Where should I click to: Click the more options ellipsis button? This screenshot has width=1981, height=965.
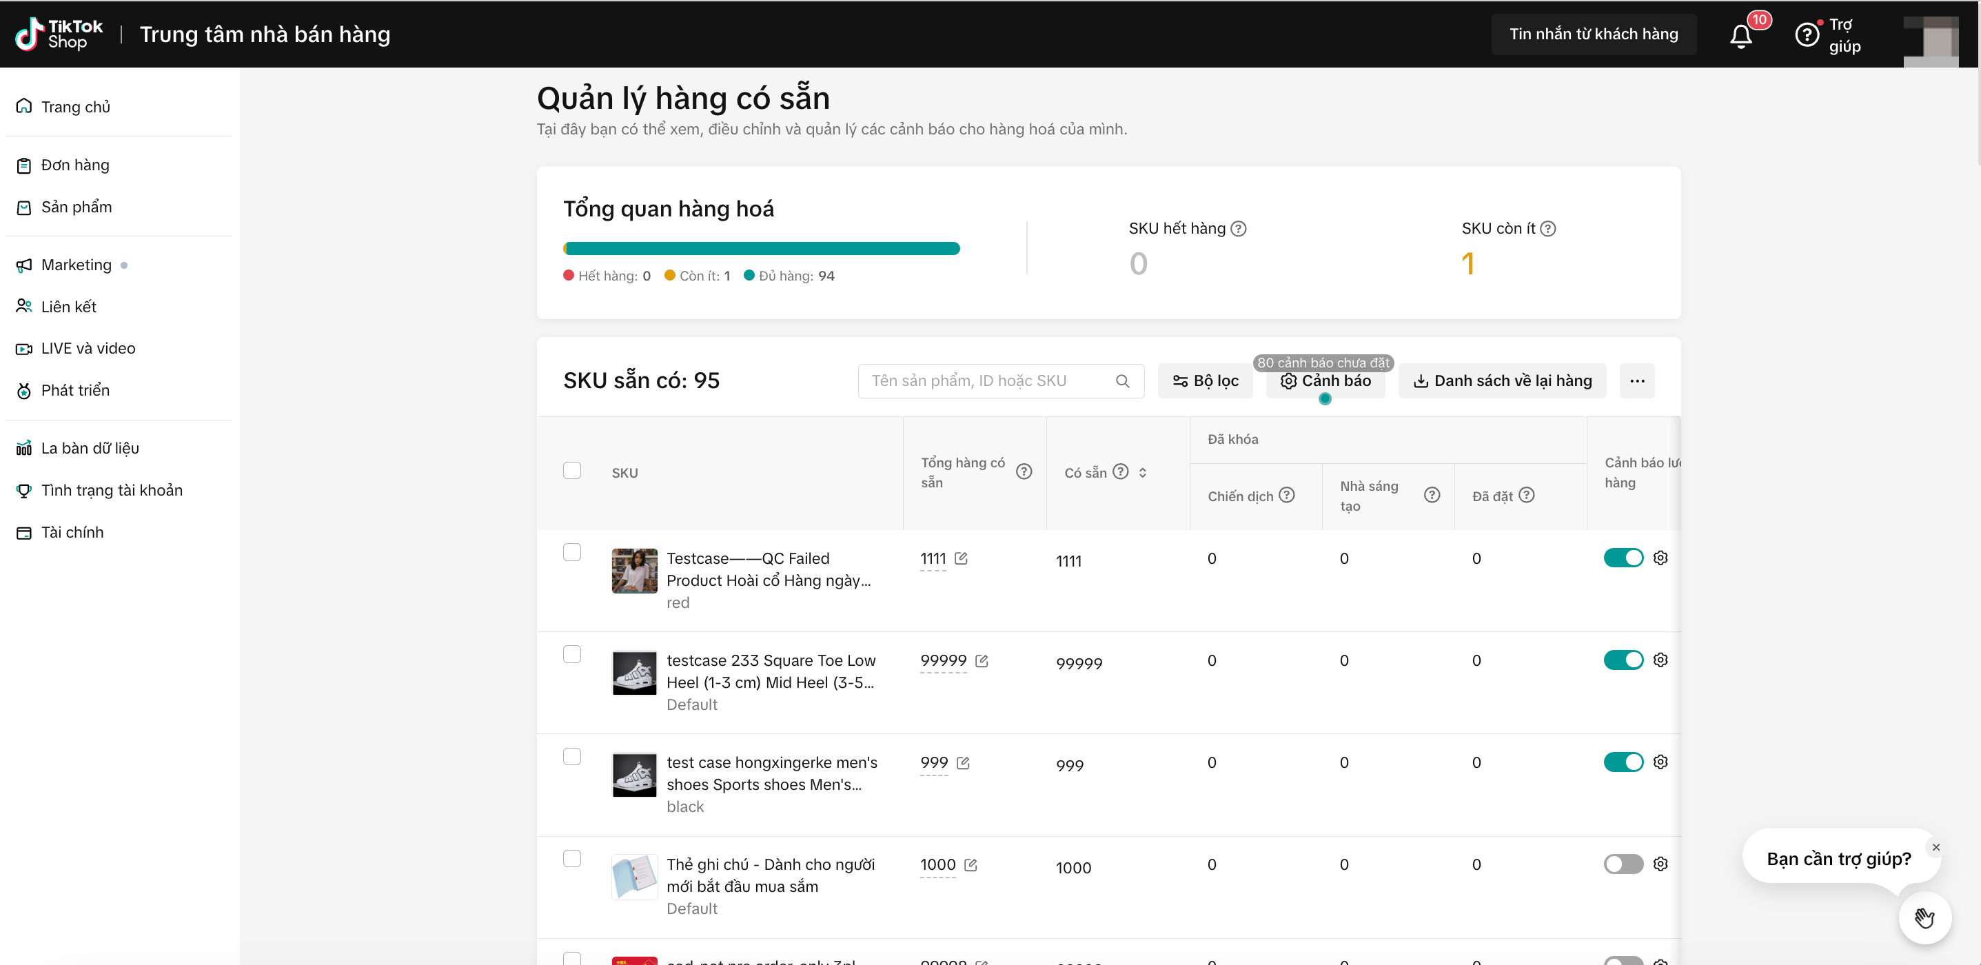tap(1636, 380)
